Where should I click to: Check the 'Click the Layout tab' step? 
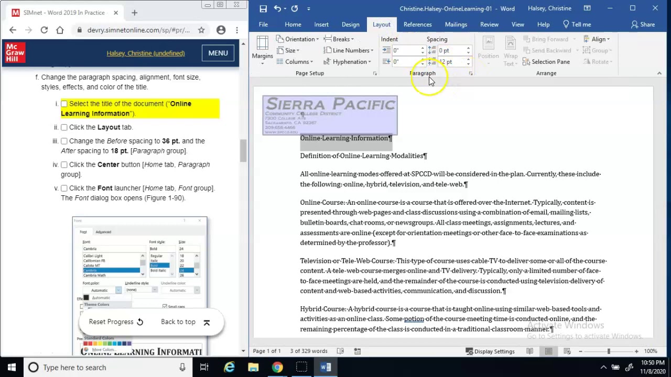pyautogui.click(x=64, y=127)
